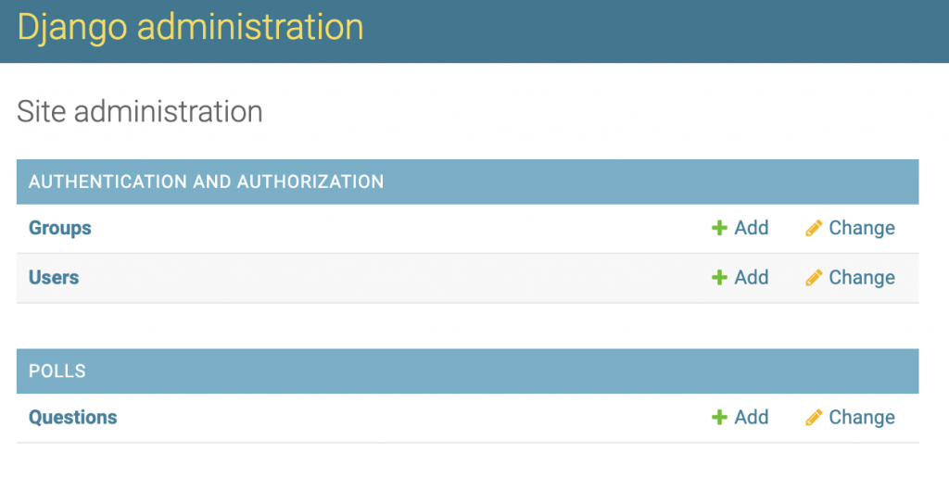Screen dimensions: 949x490
Task: Open the Users model list
Action: tap(54, 278)
